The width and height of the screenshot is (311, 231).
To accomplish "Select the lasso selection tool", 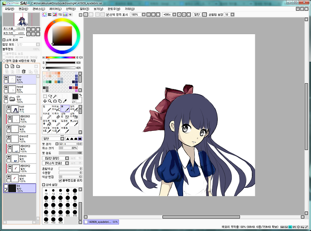I will point(50,96).
